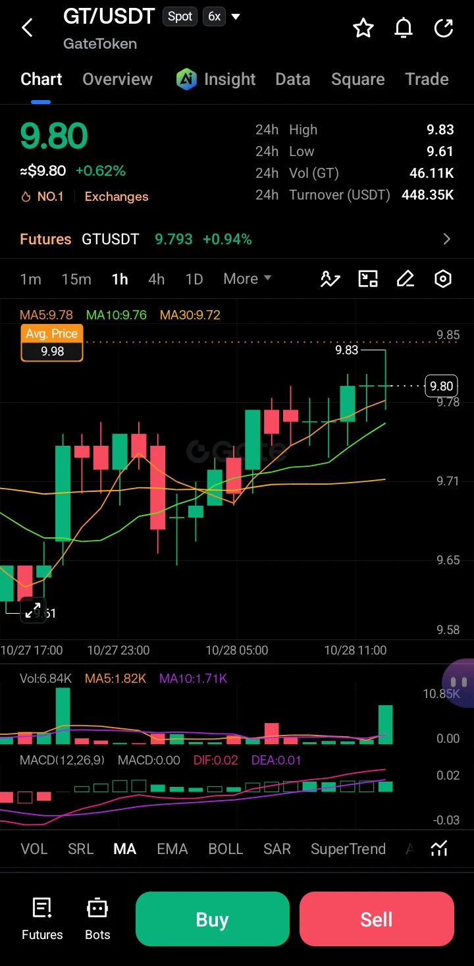Viewport: 474px width, 966px height.
Task: Toggle the VOL indicator
Action: 34,849
